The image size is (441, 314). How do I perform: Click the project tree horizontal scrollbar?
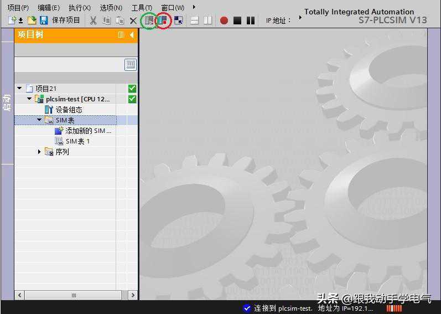pos(74,295)
